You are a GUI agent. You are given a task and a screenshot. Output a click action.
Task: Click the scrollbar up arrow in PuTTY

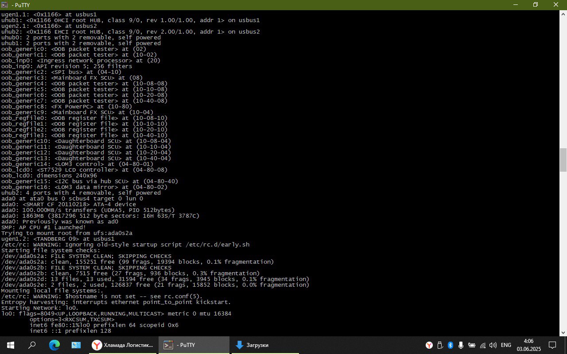(x=563, y=14)
